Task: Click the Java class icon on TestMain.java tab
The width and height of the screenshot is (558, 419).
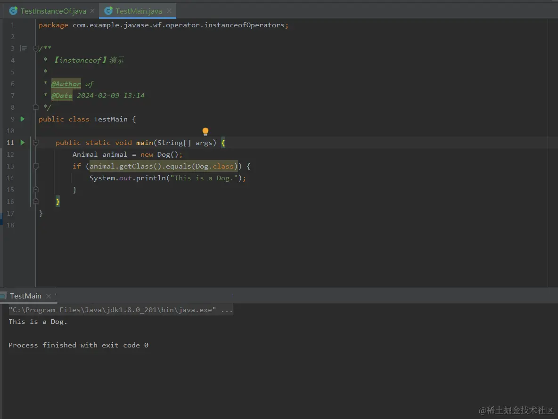Action: click(x=108, y=11)
